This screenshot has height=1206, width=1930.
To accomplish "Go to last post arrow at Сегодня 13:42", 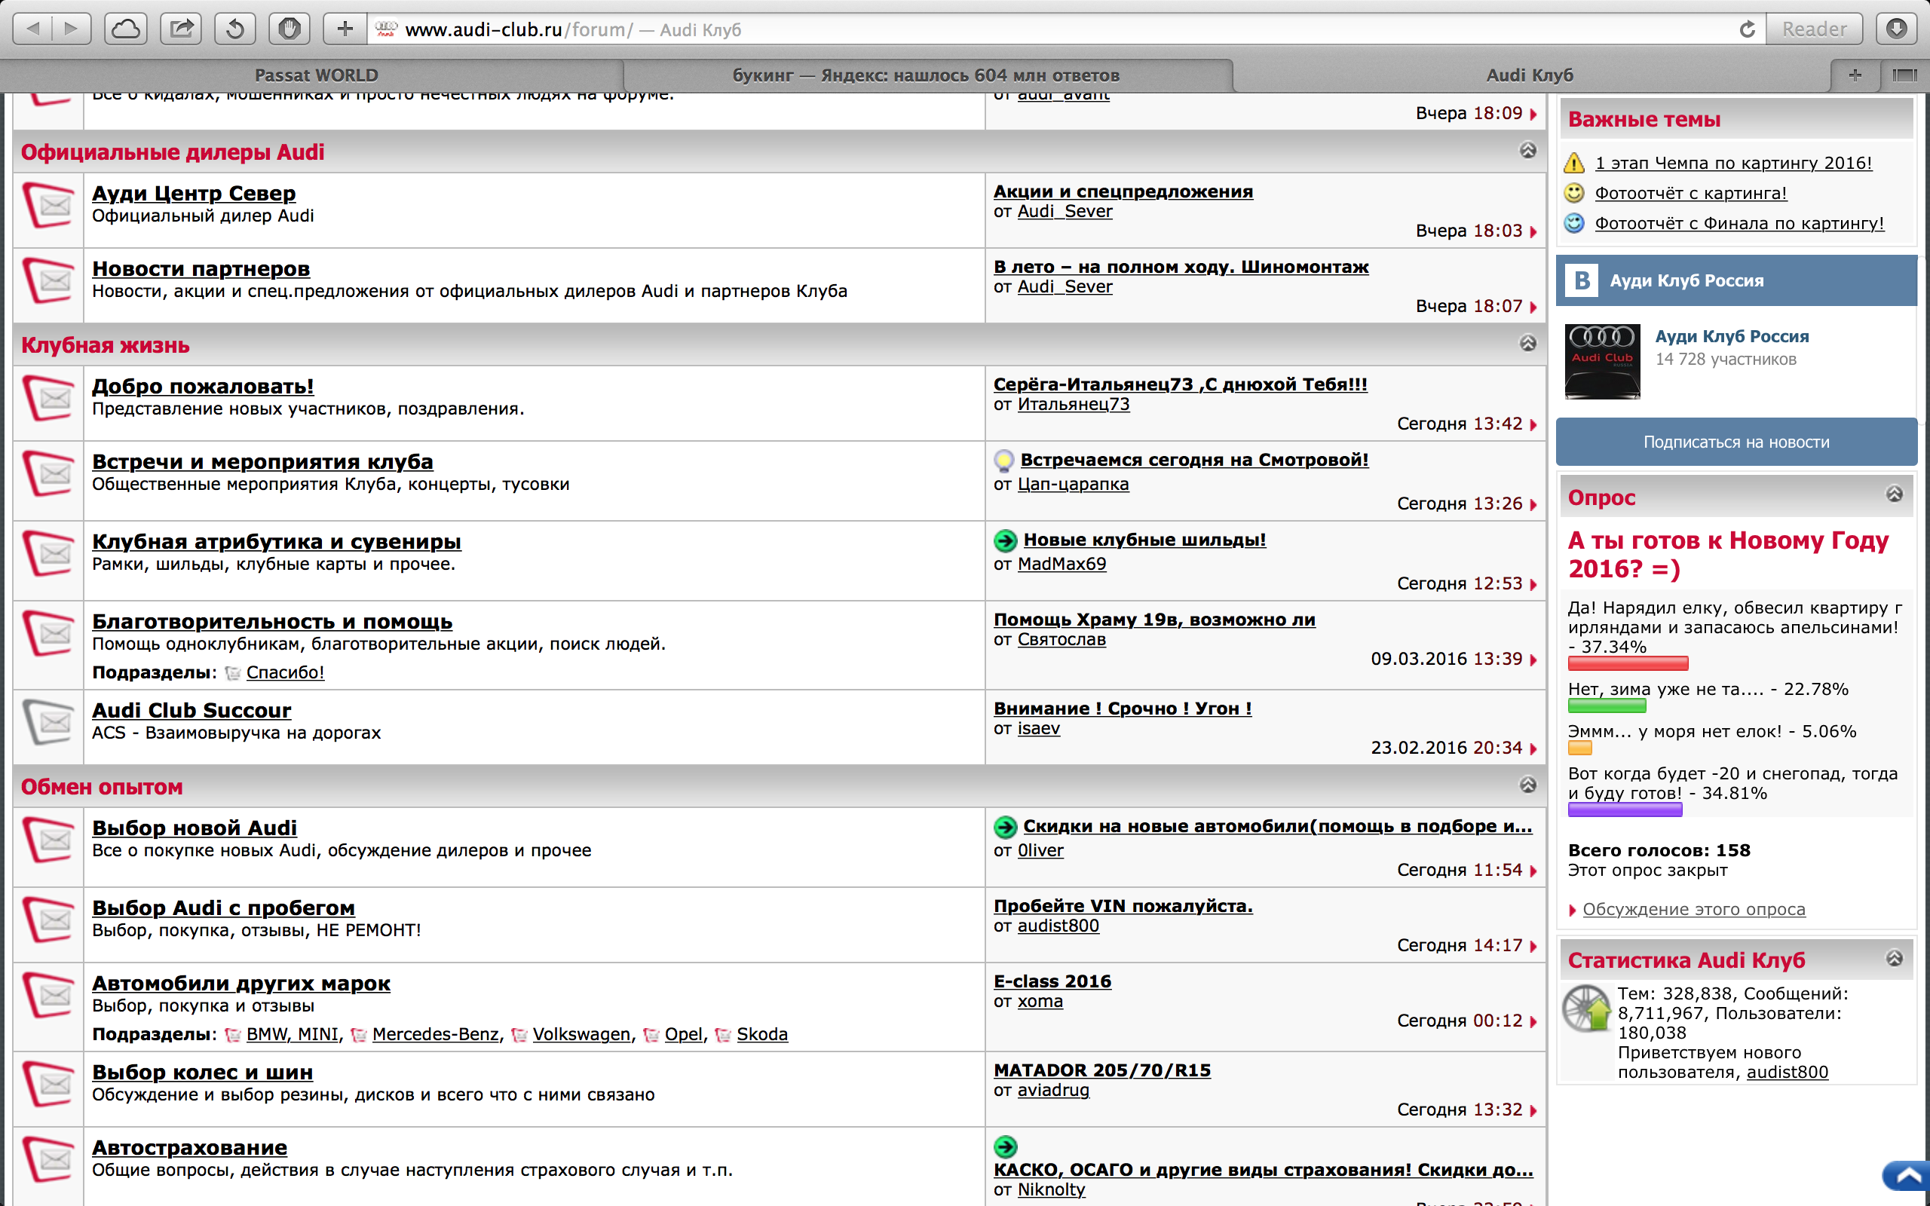I will [1533, 424].
